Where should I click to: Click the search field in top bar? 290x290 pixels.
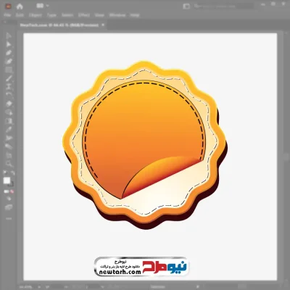pyautogui.click(x=223, y=6)
